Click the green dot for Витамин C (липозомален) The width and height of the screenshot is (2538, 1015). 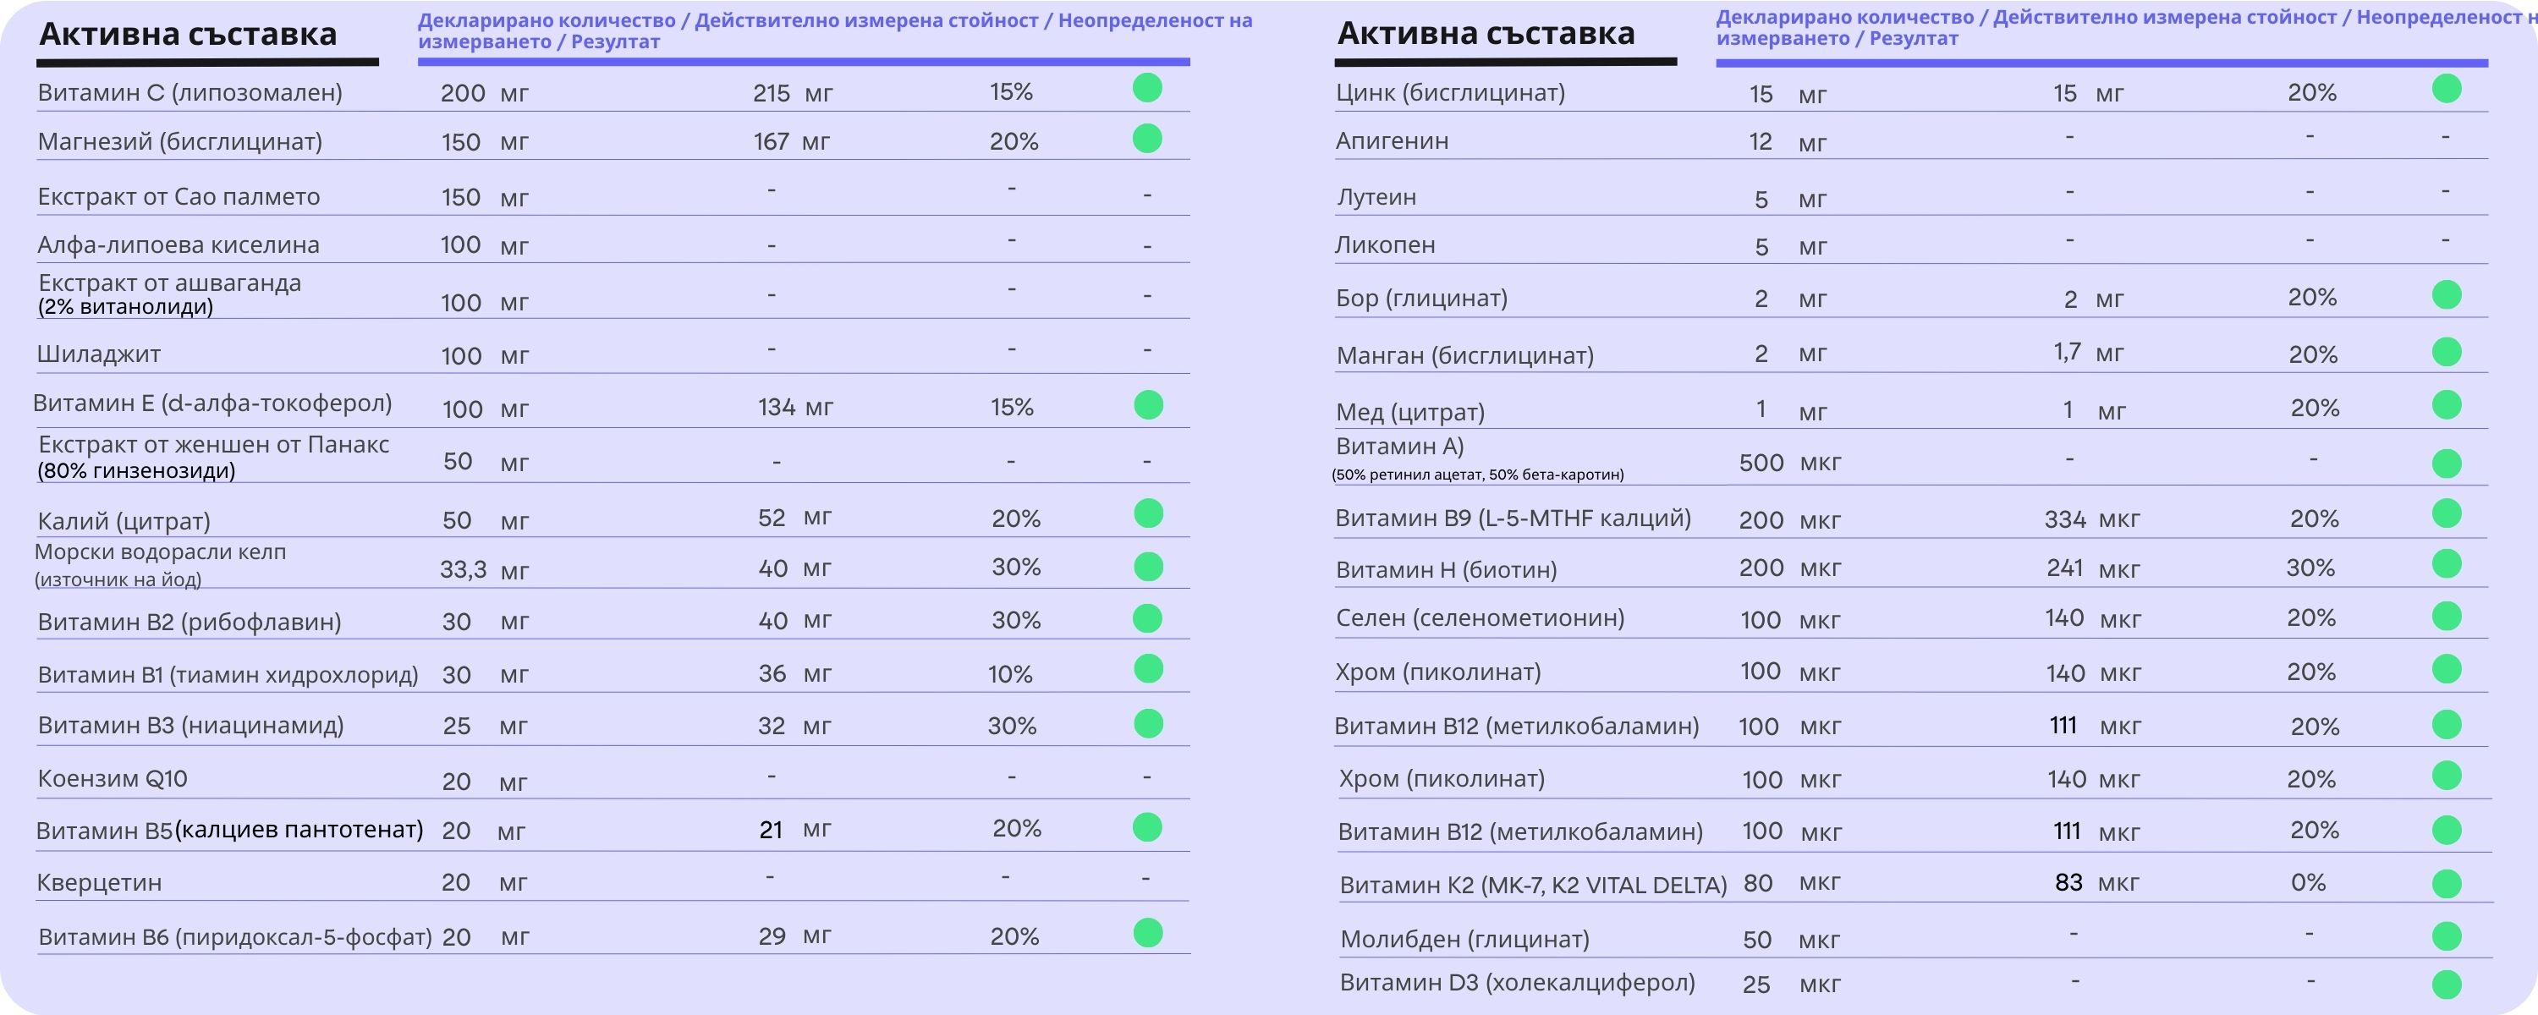coord(1147,89)
